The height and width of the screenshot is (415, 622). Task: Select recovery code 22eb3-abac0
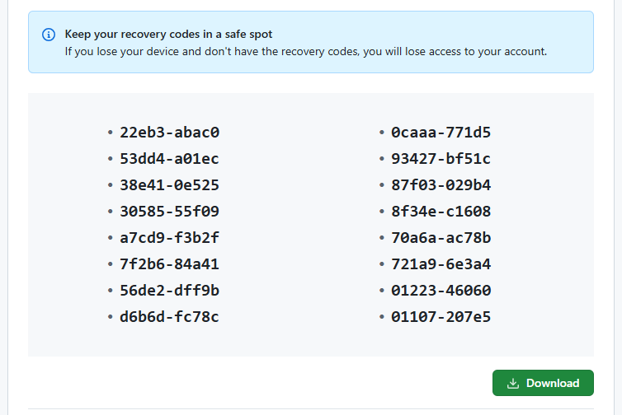169,132
